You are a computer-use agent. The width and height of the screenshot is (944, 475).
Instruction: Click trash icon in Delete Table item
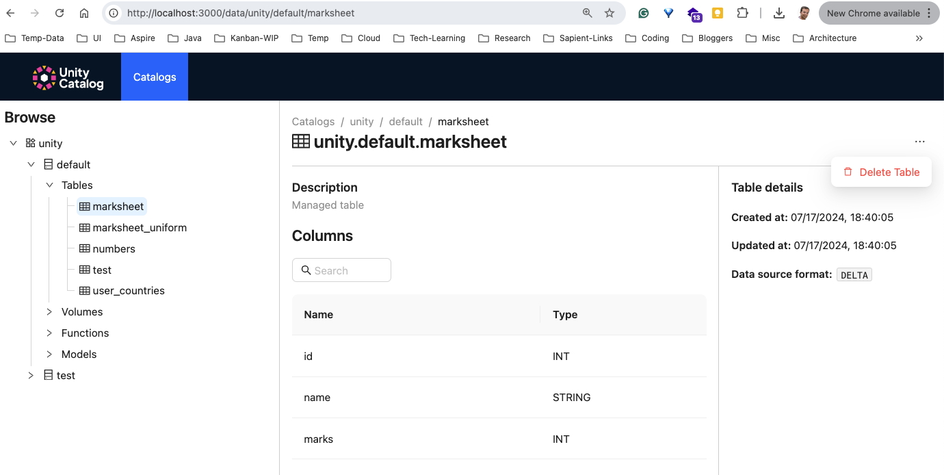click(848, 172)
